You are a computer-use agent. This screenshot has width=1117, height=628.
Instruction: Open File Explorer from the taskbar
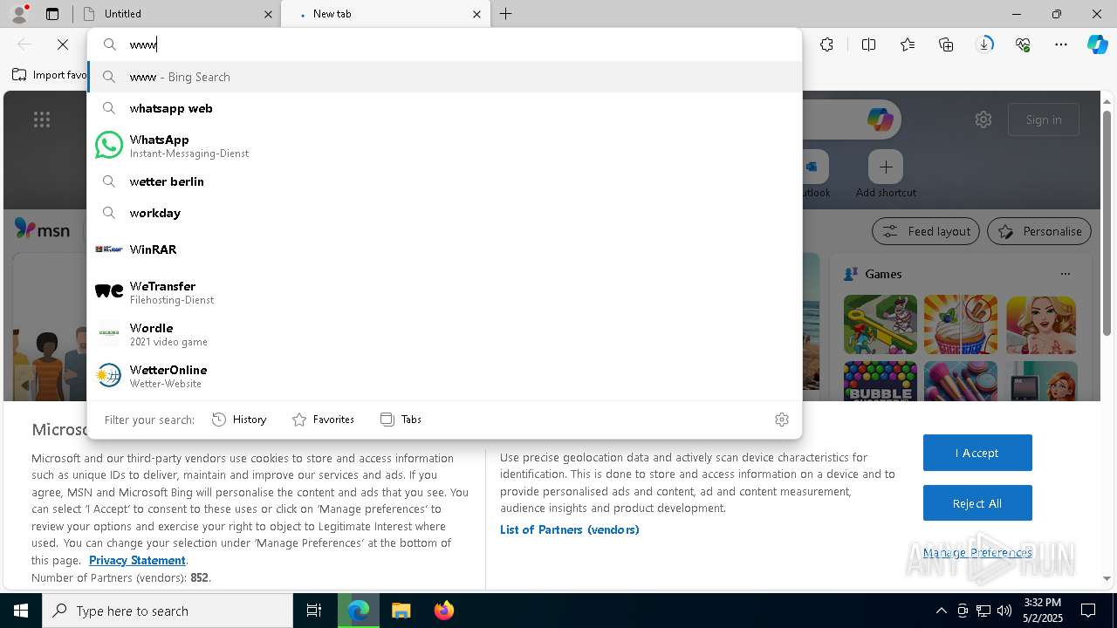pos(401,611)
